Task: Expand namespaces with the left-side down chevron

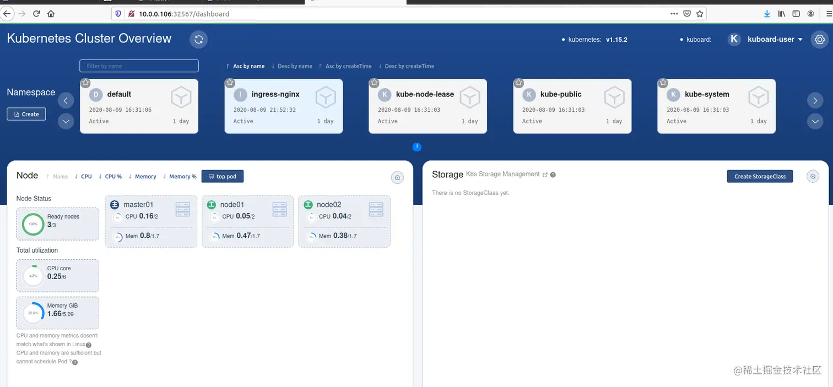Action: click(x=66, y=121)
